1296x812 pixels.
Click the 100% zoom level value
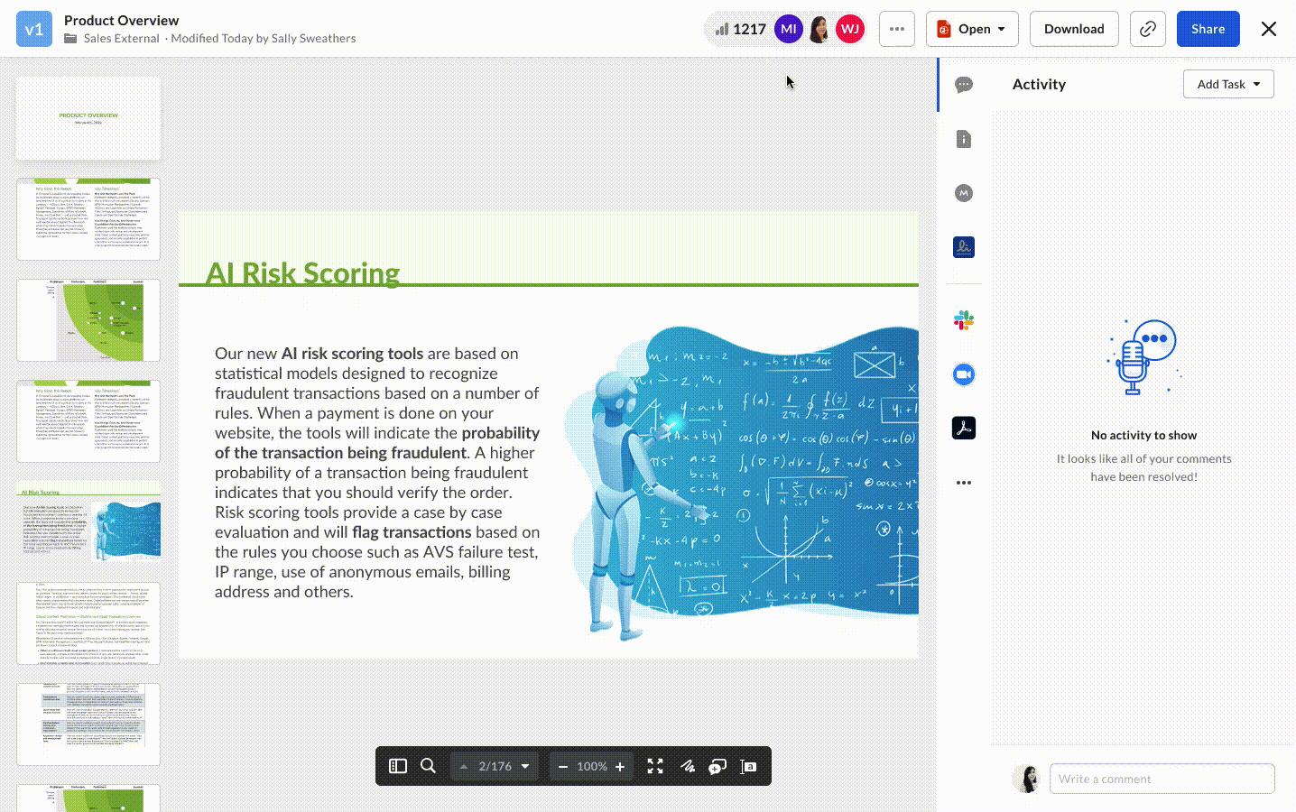click(x=592, y=767)
